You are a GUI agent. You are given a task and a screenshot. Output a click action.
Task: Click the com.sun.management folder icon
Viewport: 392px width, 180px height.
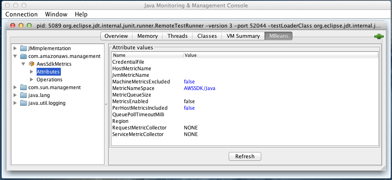23,88
